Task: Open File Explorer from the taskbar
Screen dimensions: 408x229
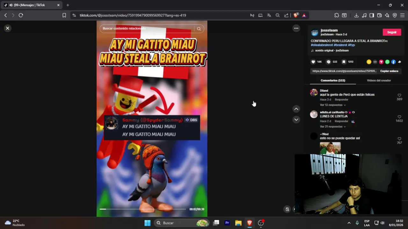Action: pyautogui.click(x=238, y=223)
